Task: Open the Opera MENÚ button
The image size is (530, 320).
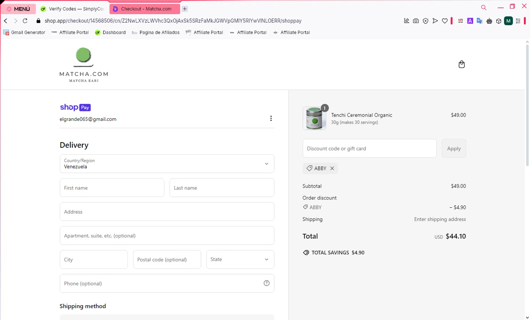Action: [x=18, y=9]
